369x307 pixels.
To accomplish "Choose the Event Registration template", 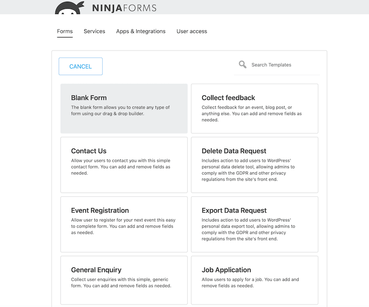I will [x=124, y=224].
